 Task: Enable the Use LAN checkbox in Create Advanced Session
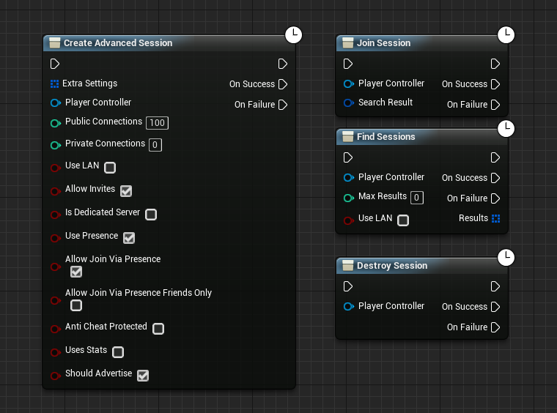tap(110, 168)
